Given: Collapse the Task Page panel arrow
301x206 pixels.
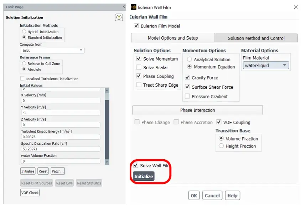Looking at the screenshot, I should [124, 7].
